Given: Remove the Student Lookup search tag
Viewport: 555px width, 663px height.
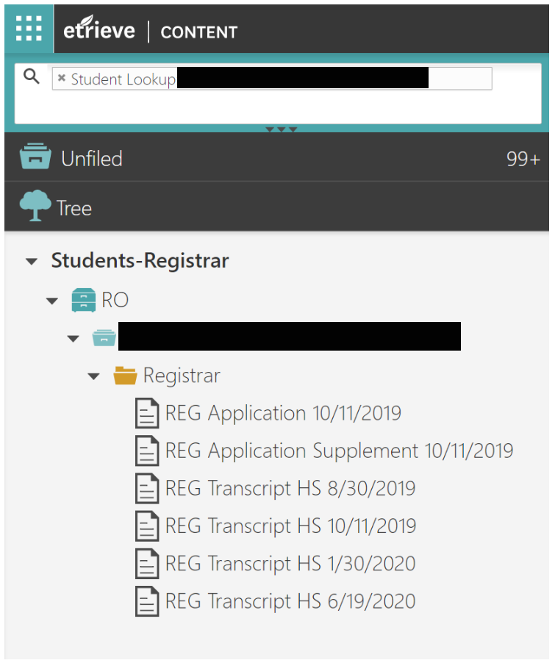Looking at the screenshot, I should (61, 78).
